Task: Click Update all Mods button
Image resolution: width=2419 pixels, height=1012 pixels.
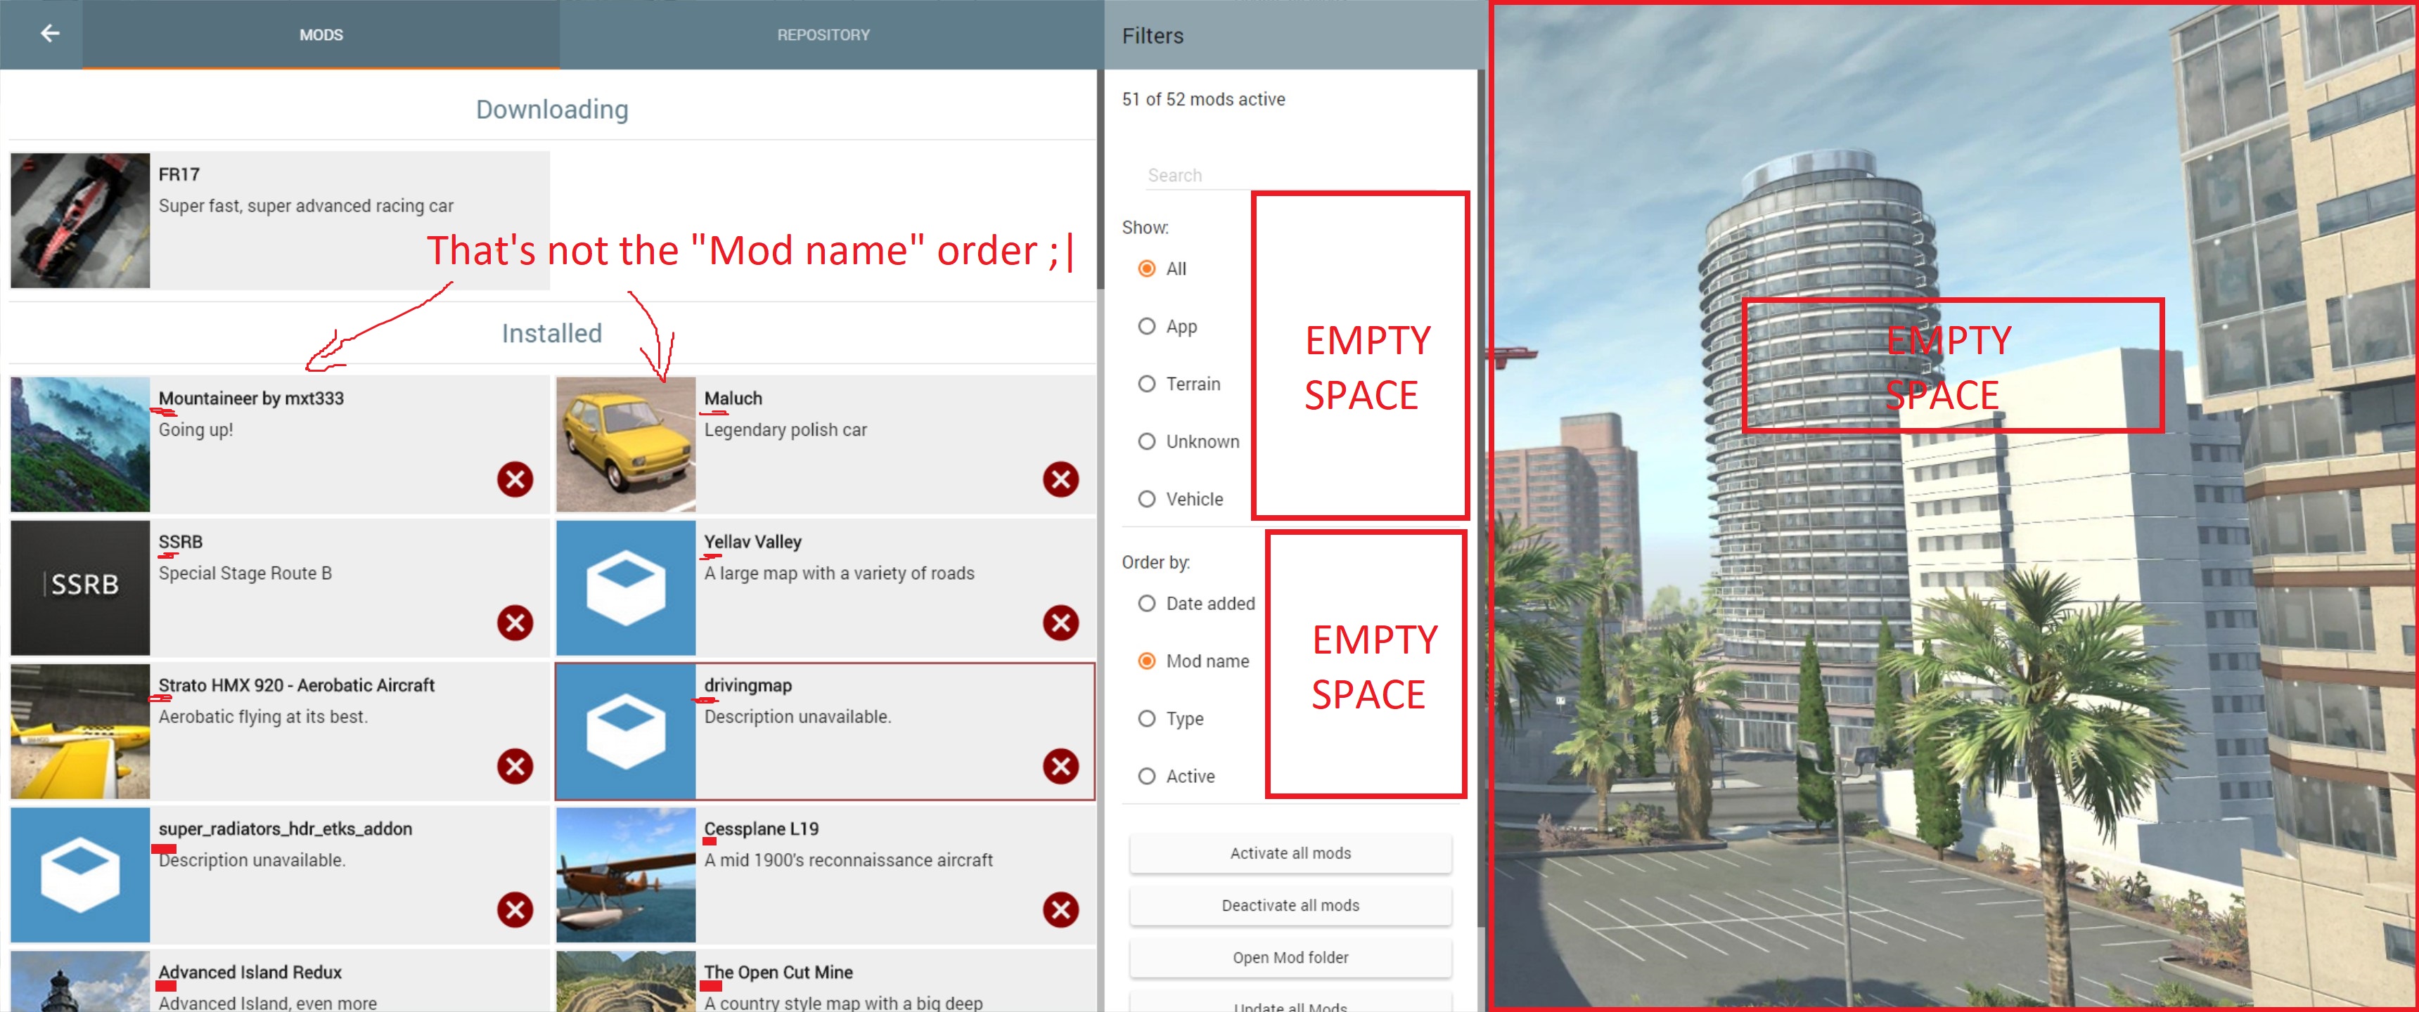Action: click(1290, 1003)
